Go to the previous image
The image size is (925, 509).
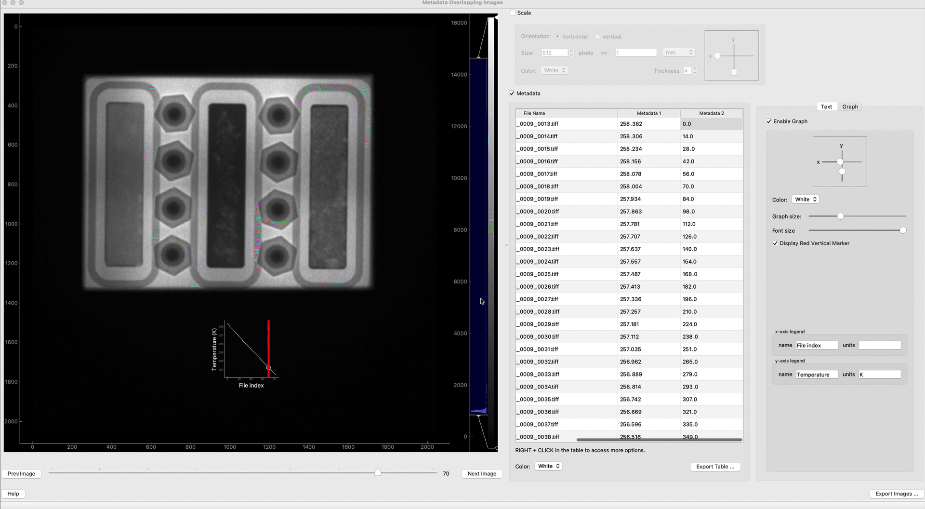click(x=21, y=474)
